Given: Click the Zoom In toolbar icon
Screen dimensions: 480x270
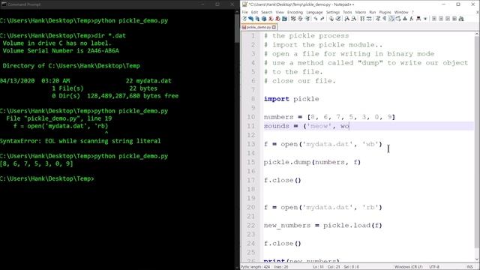Looking at the screenshot, I should tap(346, 19).
